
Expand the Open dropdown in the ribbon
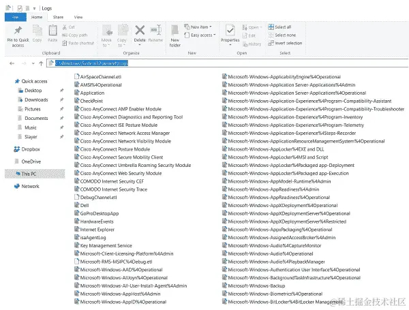(252, 27)
